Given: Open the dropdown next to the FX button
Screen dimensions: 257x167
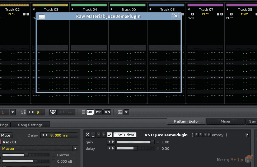Looking at the screenshot, I should (126, 112).
